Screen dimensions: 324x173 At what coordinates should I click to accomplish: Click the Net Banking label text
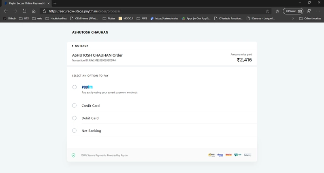(x=92, y=131)
